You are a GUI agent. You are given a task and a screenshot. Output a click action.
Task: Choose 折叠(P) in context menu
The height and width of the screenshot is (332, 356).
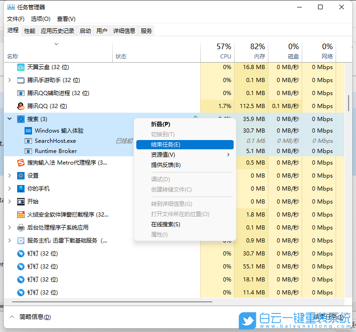(185, 124)
